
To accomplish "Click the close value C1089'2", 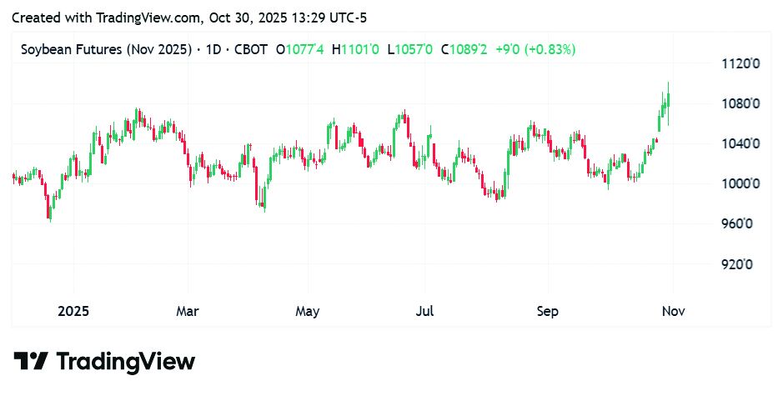I will 464,50.
